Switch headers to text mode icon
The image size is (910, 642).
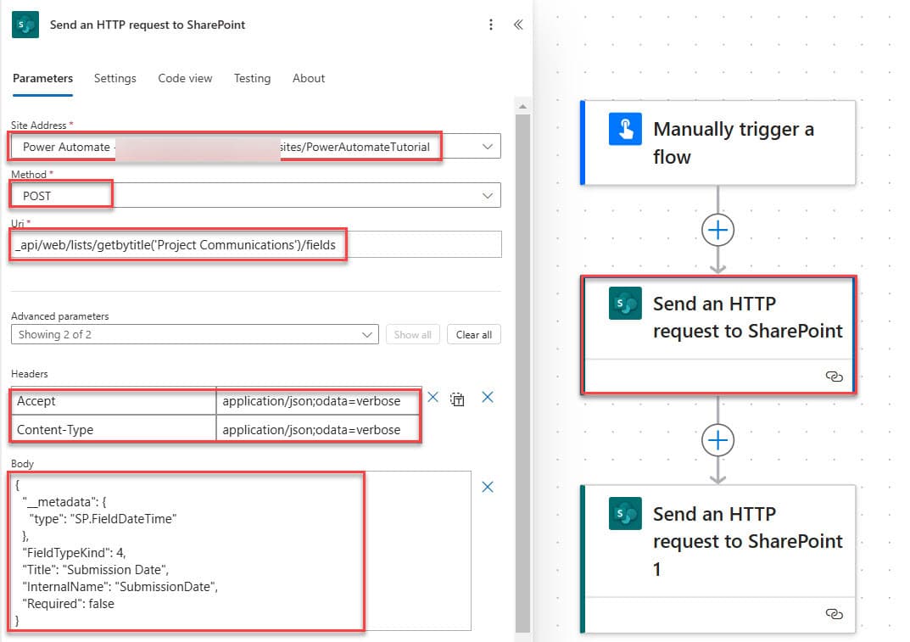(x=457, y=399)
